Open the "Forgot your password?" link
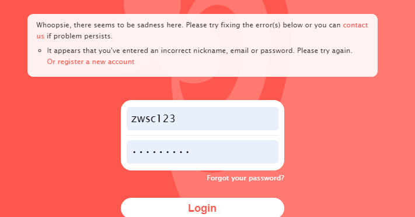This screenshot has width=415, height=217. (x=245, y=178)
